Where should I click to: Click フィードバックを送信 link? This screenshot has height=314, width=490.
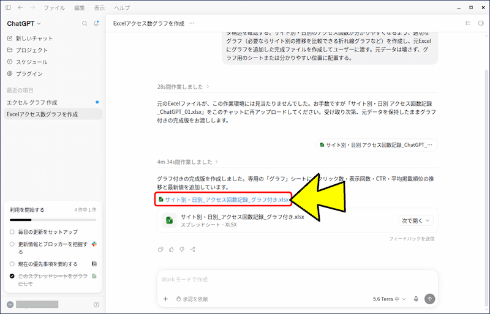412,239
